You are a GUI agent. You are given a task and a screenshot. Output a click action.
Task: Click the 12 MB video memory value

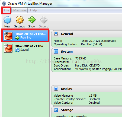click(x=93, y=96)
